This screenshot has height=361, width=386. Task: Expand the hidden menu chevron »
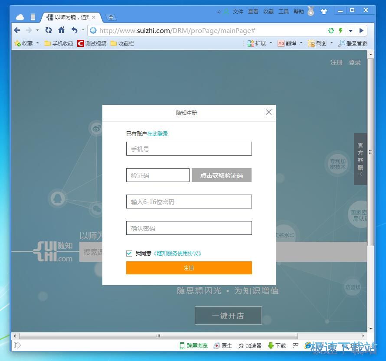tap(219, 12)
